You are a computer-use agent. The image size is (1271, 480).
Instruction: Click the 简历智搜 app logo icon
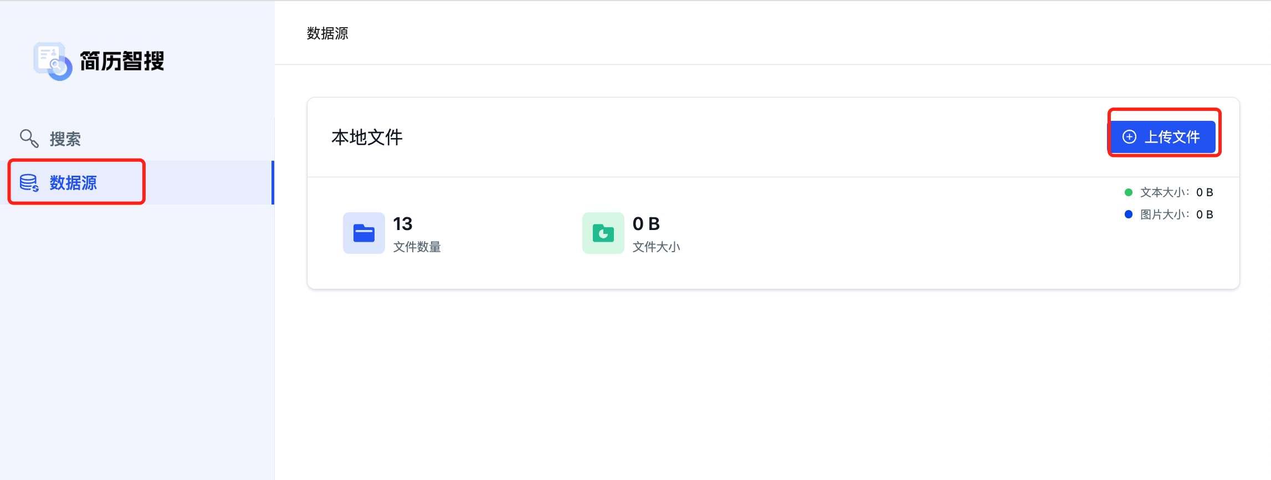point(53,61)
